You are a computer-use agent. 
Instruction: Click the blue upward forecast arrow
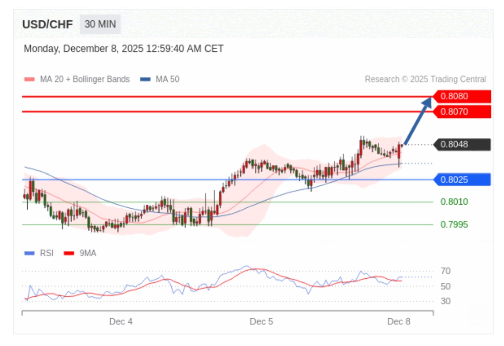click(x=418, y=121)
